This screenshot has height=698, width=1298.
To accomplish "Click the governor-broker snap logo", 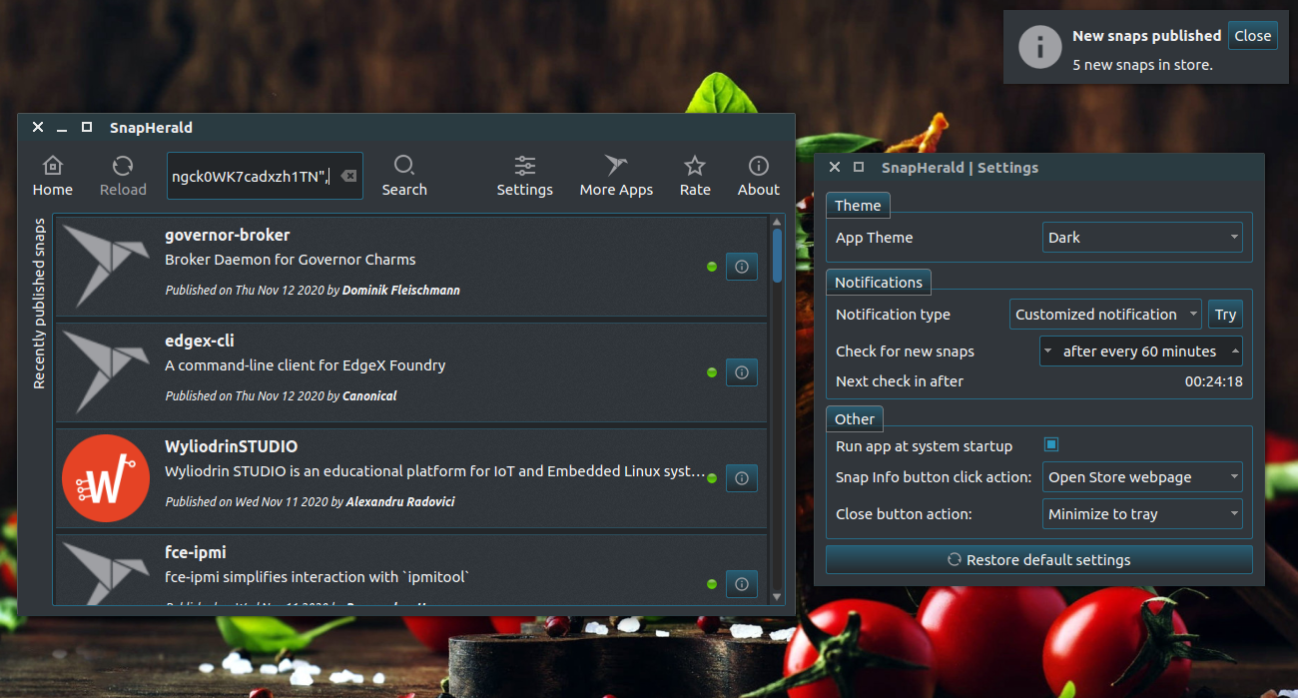I will point(106,266).
